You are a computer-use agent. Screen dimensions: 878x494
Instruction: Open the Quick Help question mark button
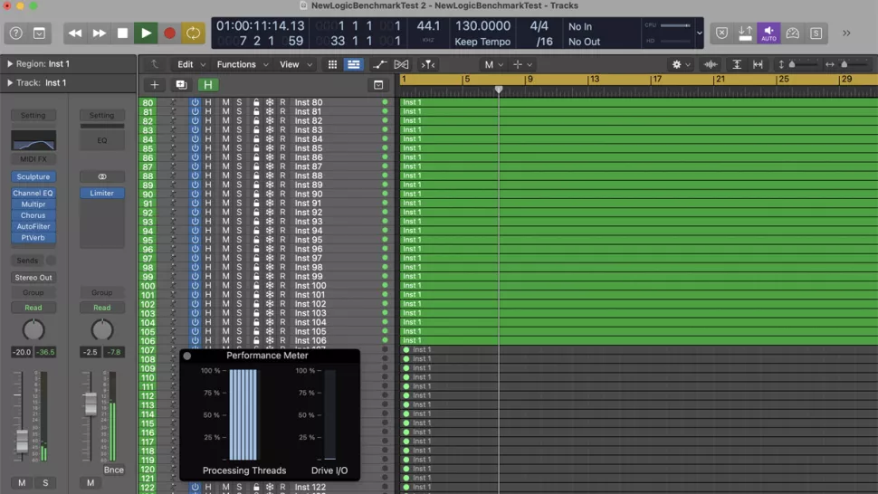15,33
